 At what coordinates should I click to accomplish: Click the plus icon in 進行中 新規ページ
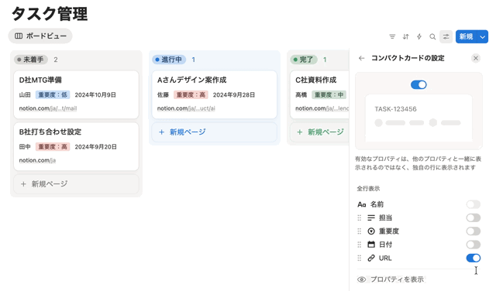(x=162, y=132)
